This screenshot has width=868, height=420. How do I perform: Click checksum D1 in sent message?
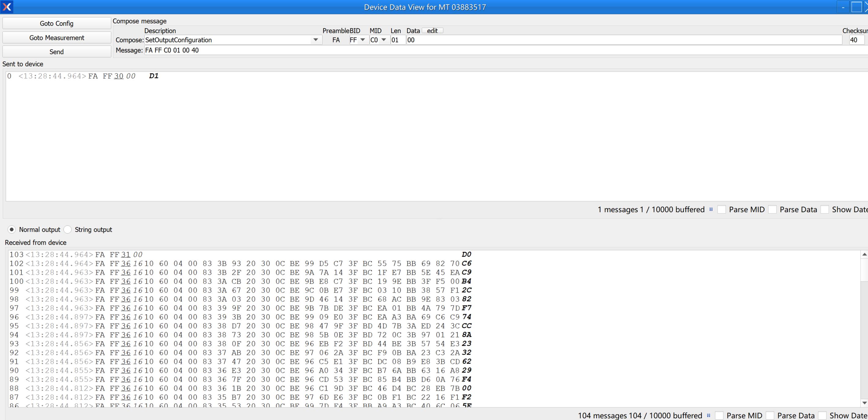point(154,76)
